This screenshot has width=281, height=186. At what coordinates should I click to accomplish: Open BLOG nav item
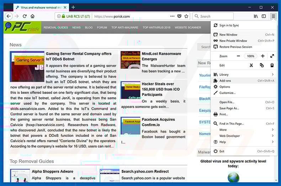coord(89,27)
